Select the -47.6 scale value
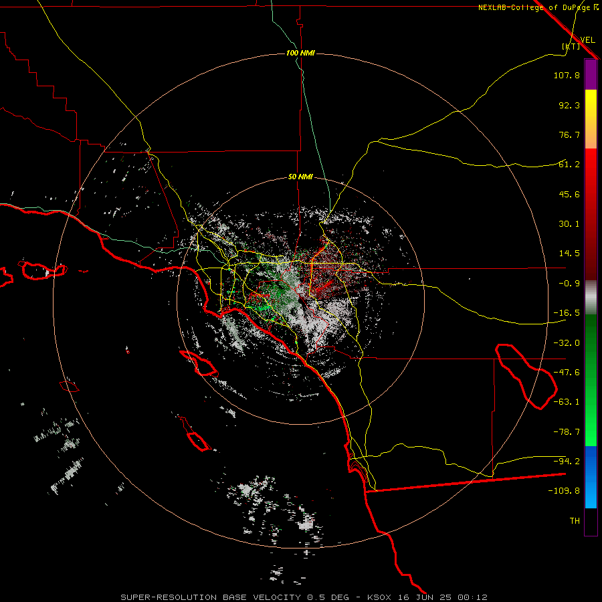 pyautogui.click(x=567, y=373)
